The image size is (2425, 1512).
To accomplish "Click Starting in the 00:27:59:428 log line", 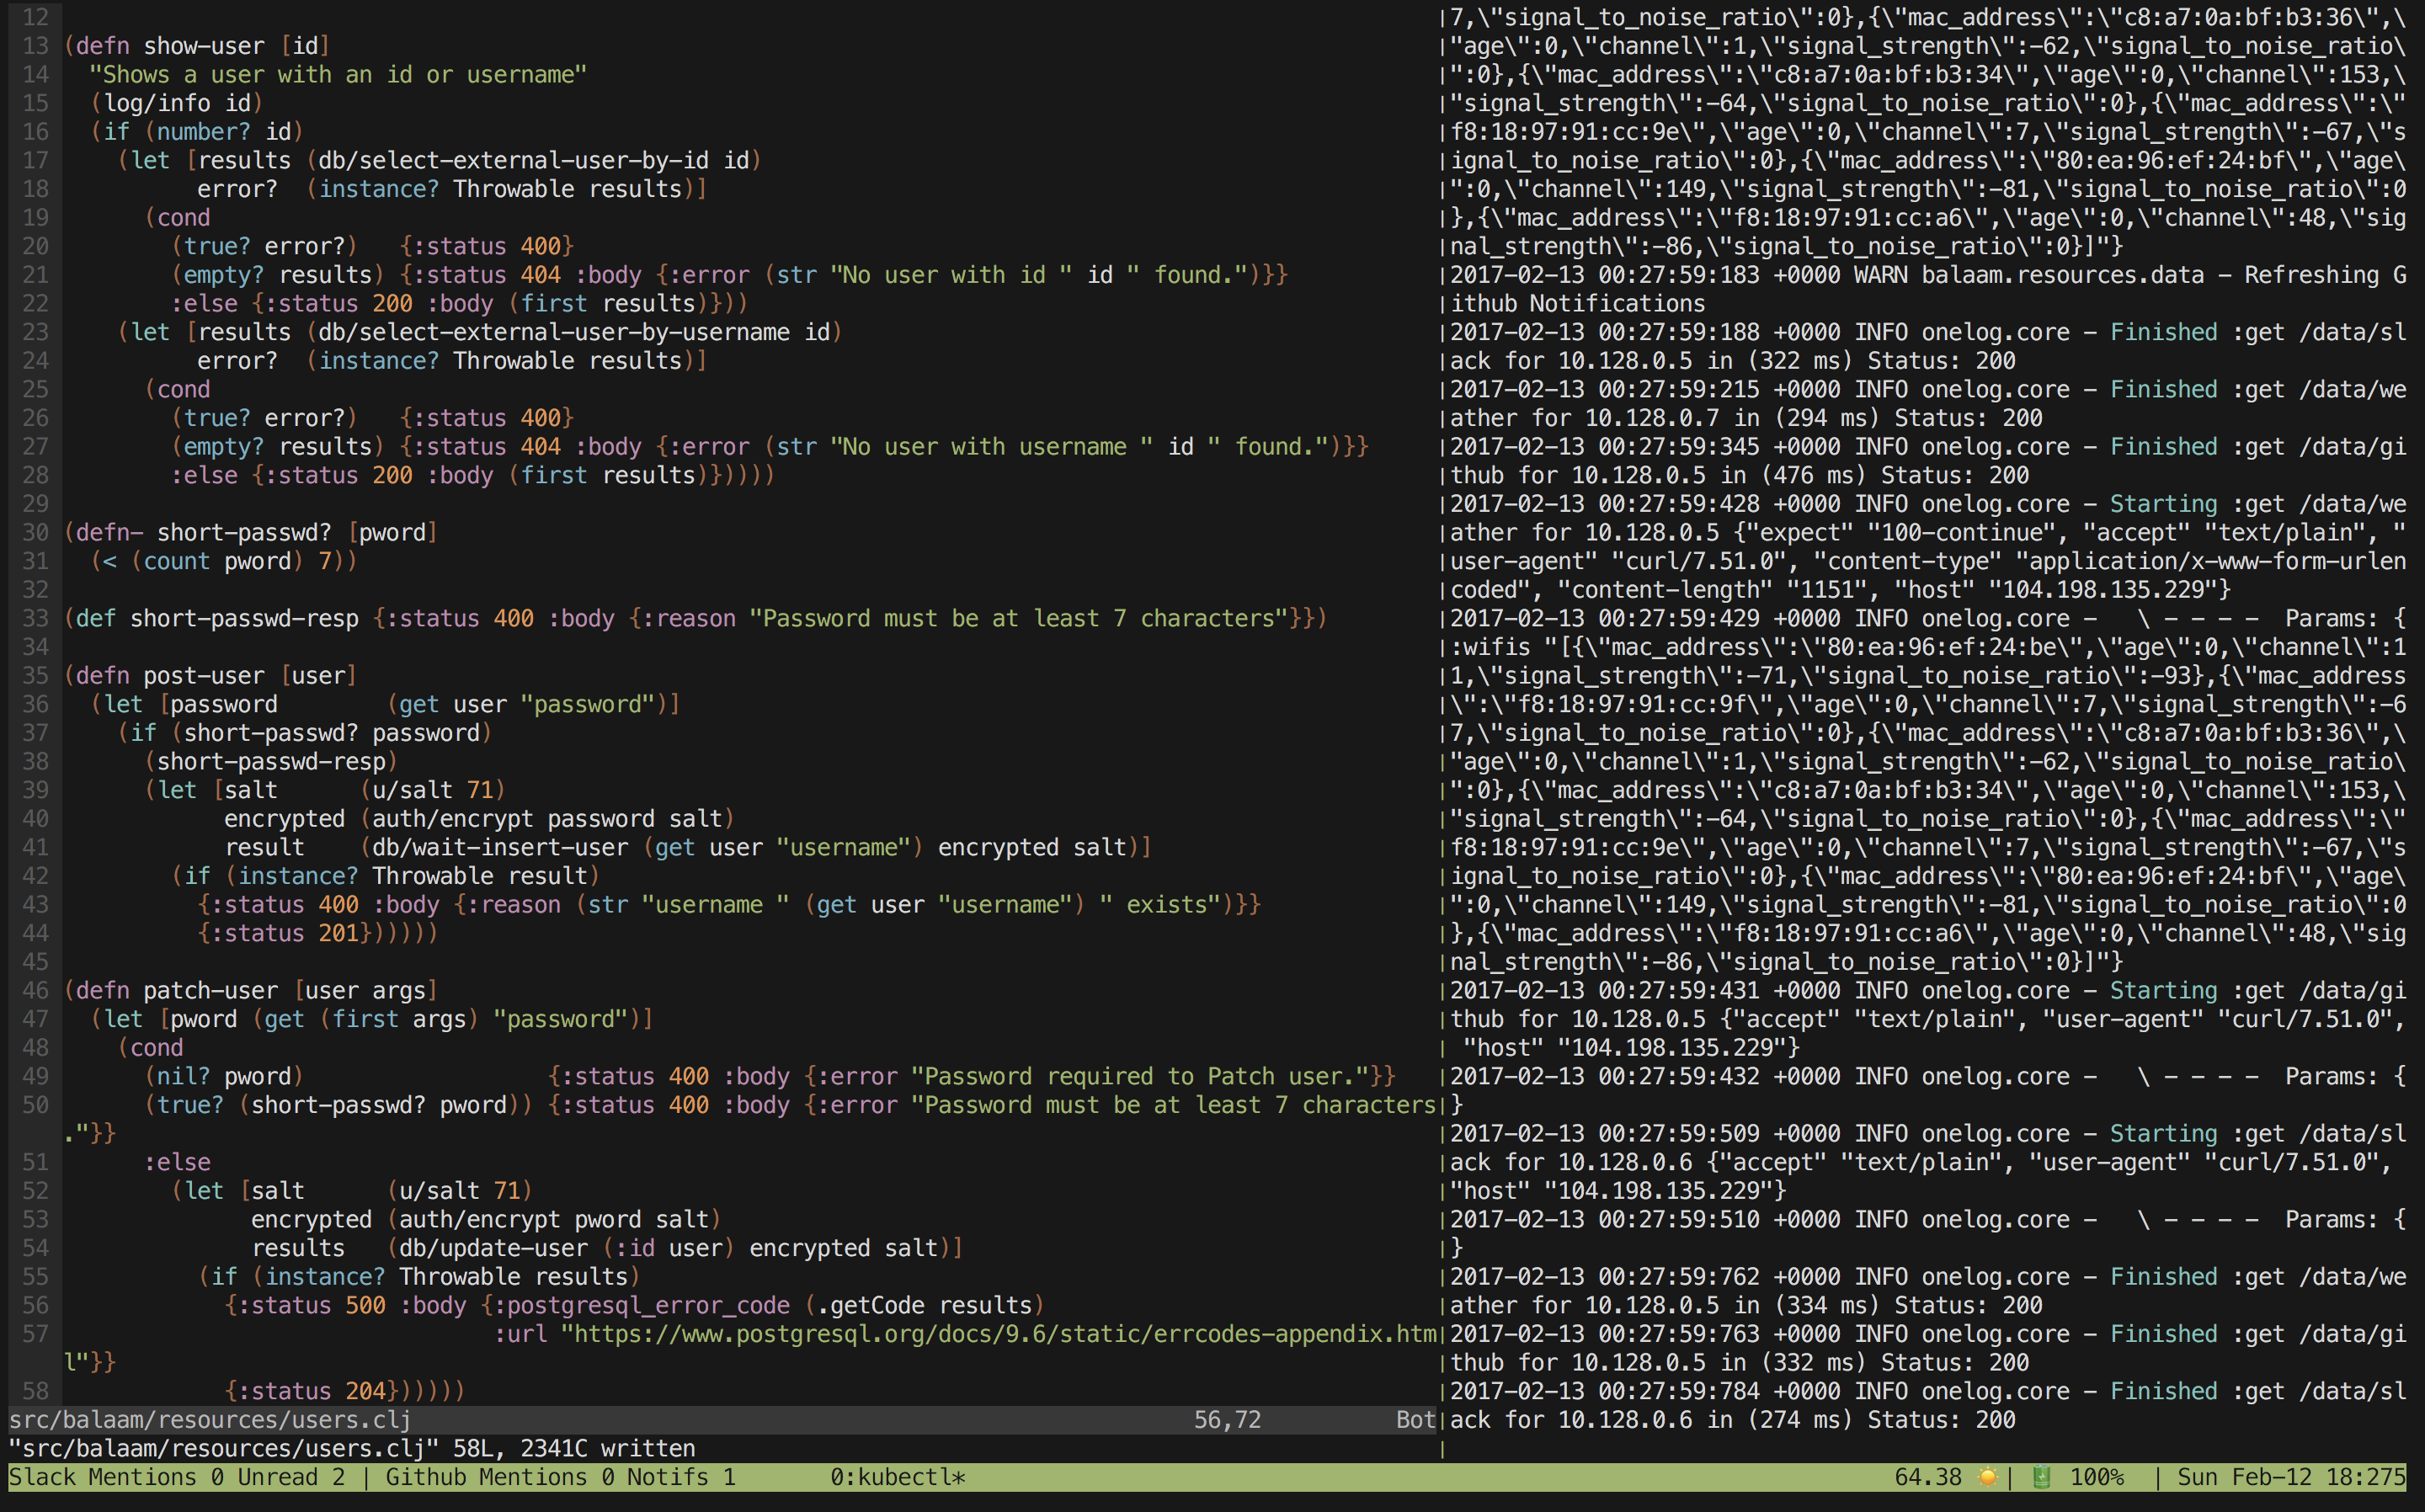I will pos(2163,504).
